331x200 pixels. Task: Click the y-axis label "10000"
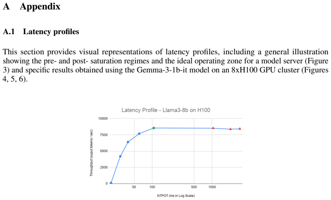point(103,119)
